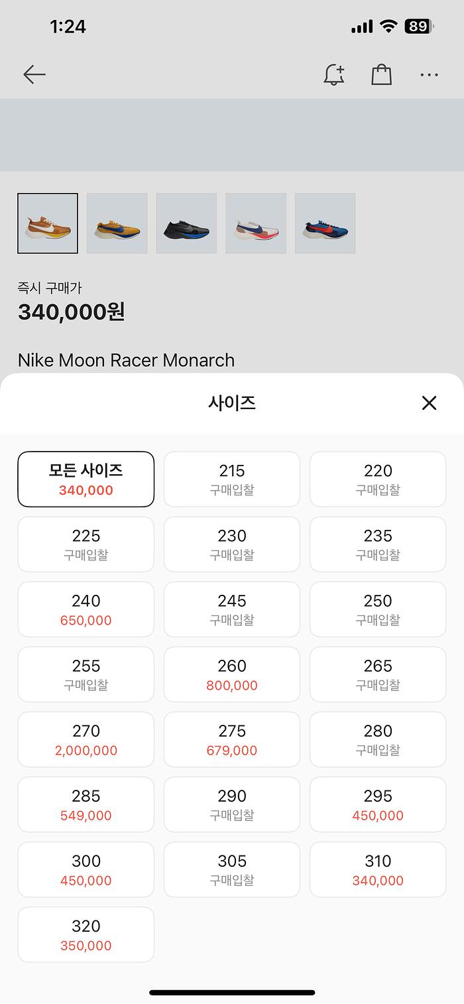The width and height of the screenshot is (464, 1004).
Task: Select the blue and red shoe thumbnail
Action: coord(325,223)
